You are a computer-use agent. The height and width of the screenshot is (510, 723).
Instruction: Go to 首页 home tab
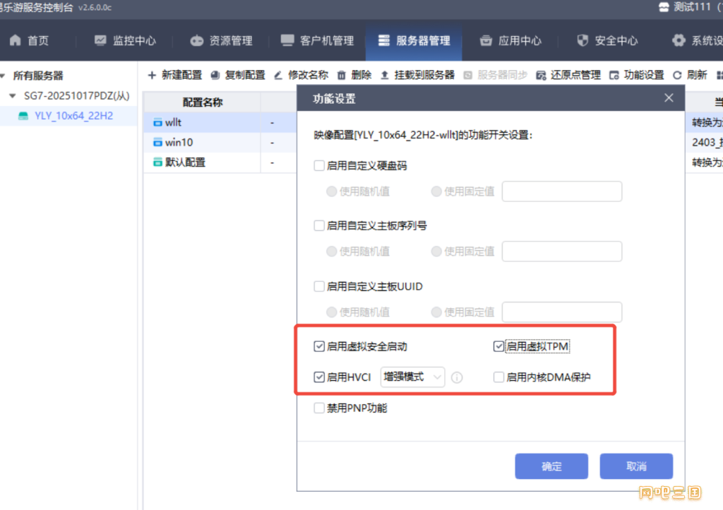[28, 40]
